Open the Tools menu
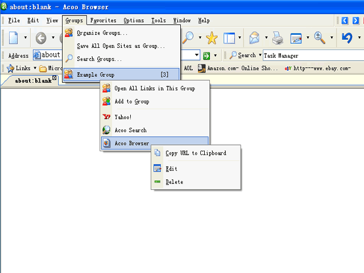 click(x=159, y=20)
